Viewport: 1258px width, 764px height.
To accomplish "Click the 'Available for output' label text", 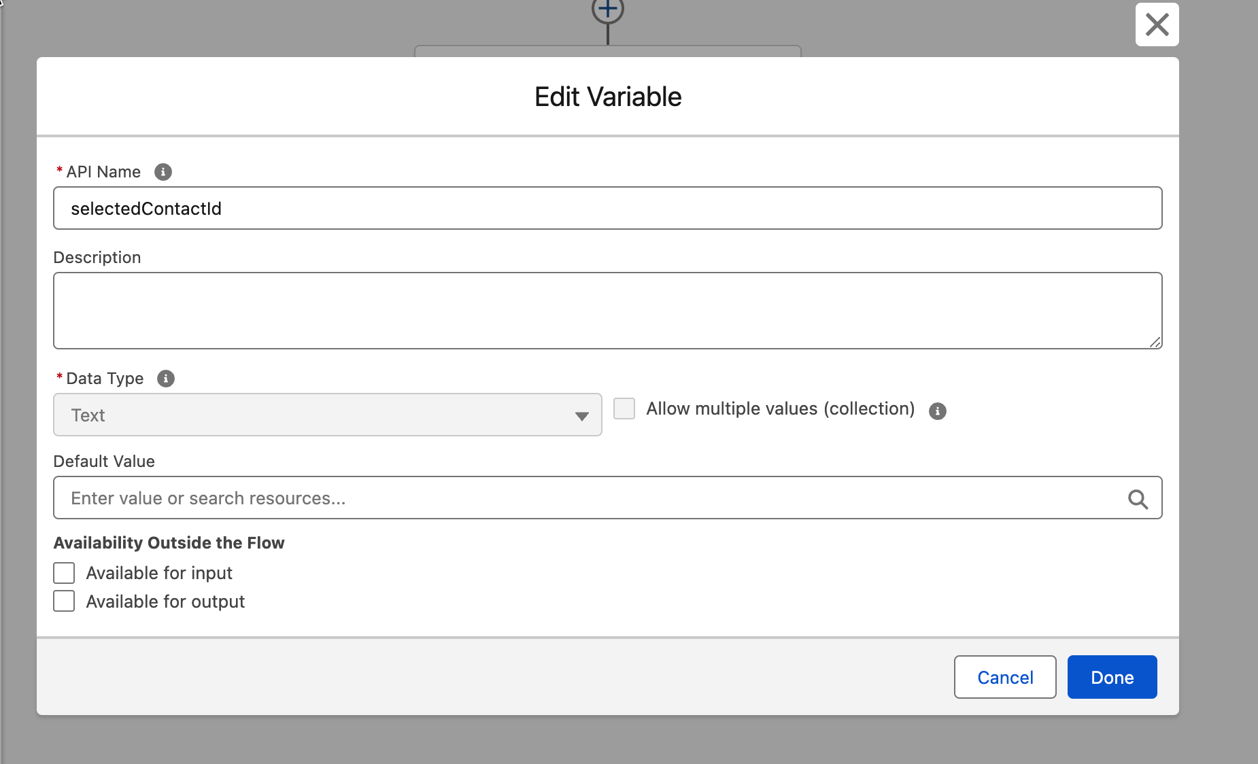I will click(x=165, y=602).
